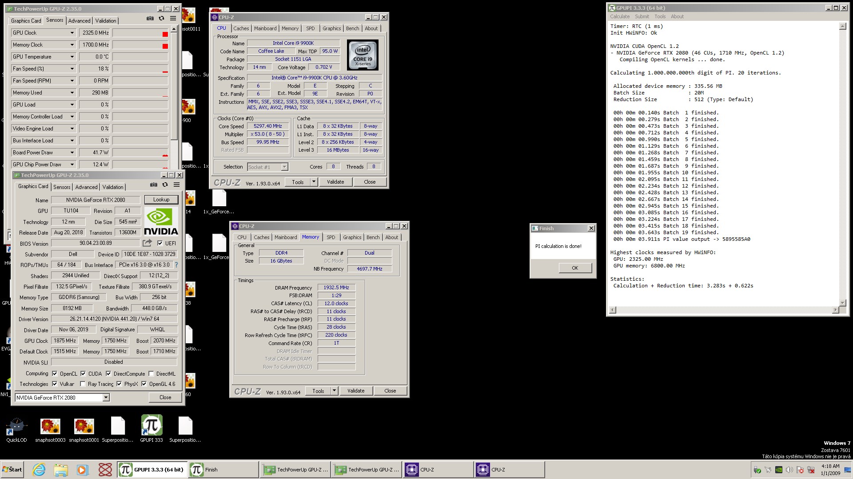Screen dimensions: 853x479
Task: Toggle the OpenCL checkbox
Action: 55,373
